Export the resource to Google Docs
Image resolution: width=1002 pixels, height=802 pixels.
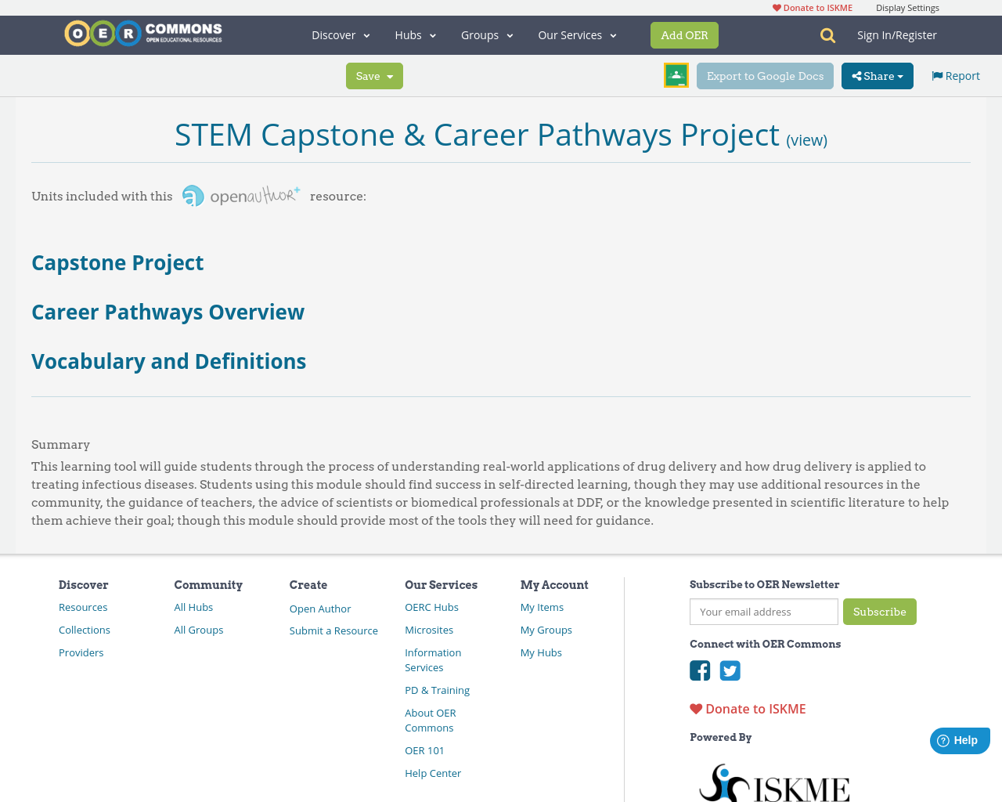765,75
